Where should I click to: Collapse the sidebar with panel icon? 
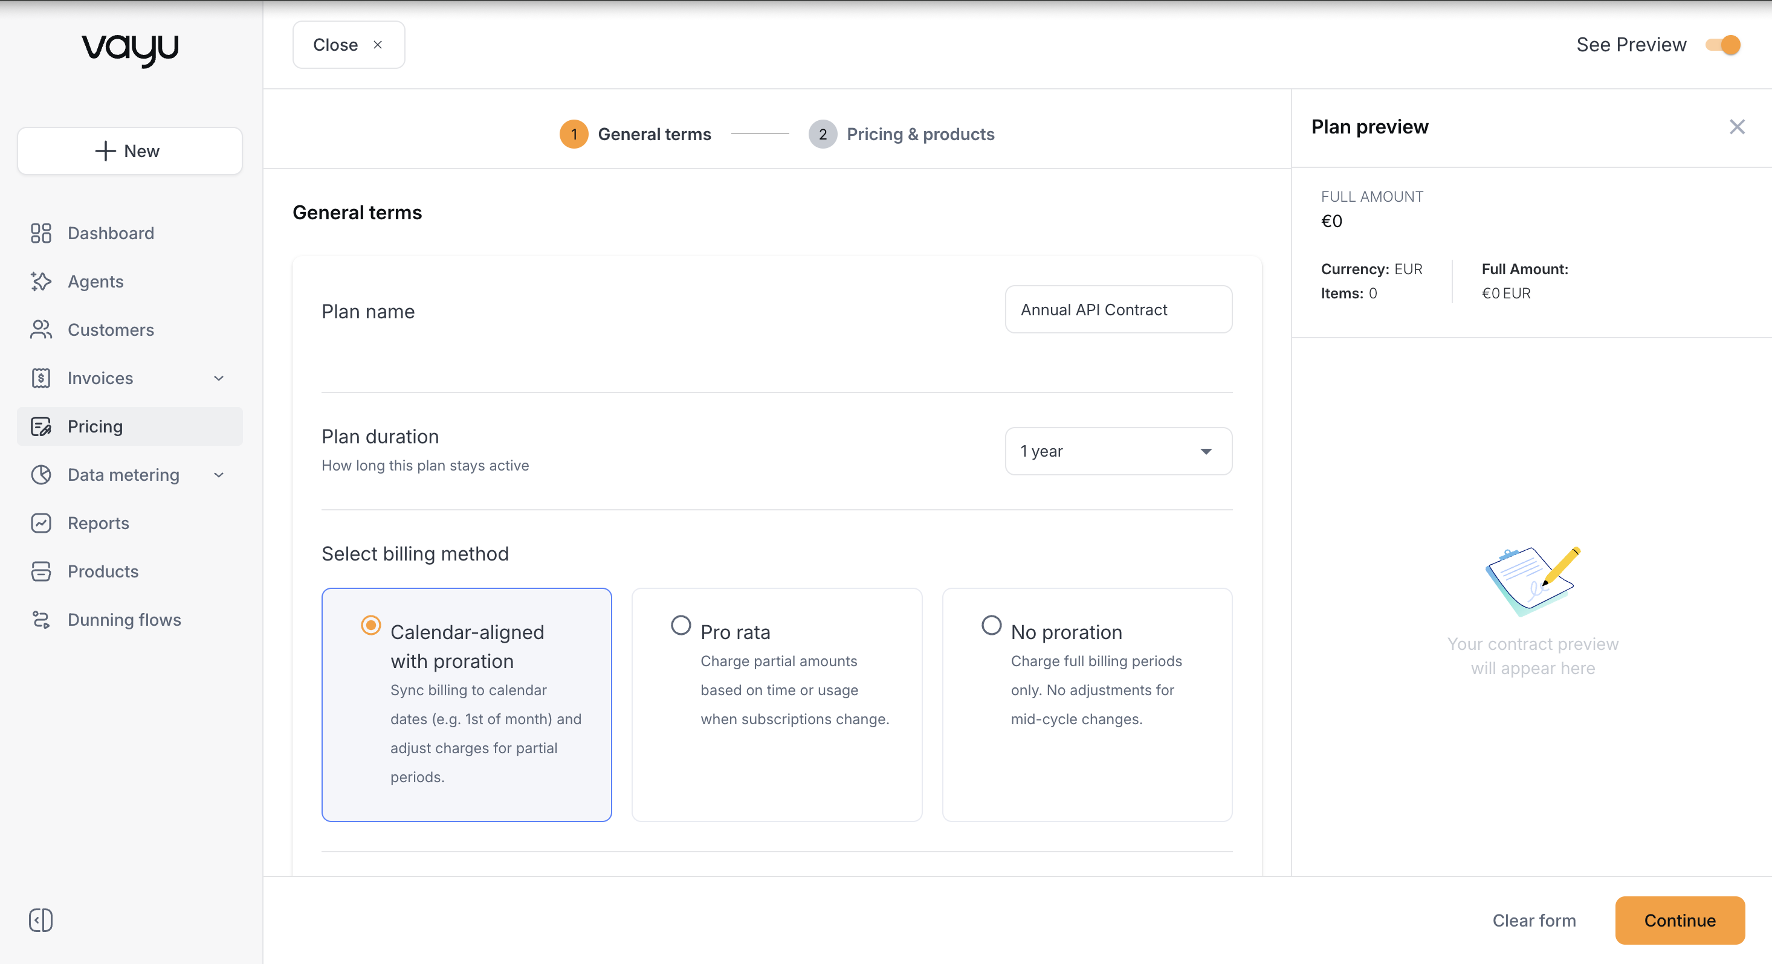pyautogui.click(x=40, y=920)
